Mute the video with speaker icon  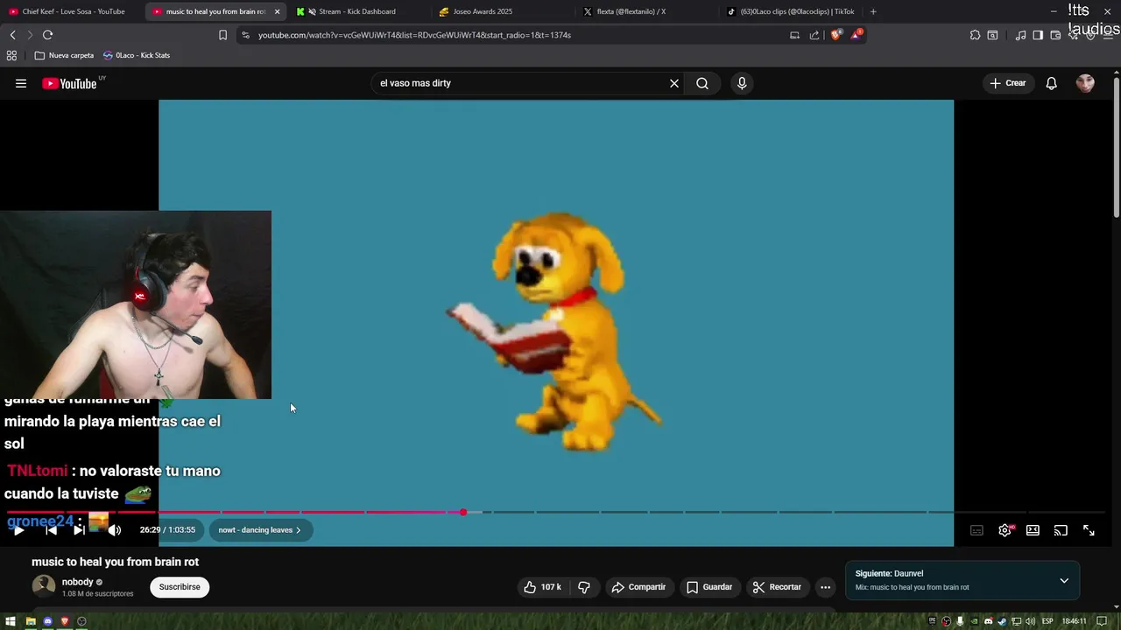[115, 530]
